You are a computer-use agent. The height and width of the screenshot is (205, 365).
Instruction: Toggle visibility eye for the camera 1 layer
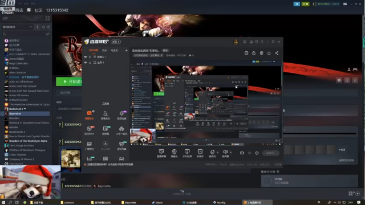point(86,57)
